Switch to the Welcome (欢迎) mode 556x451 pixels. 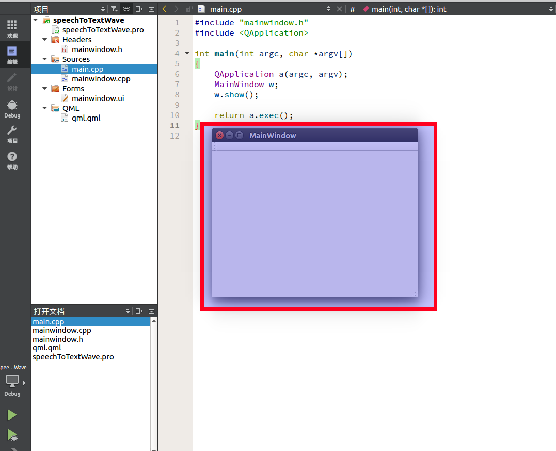coord(12,28)
